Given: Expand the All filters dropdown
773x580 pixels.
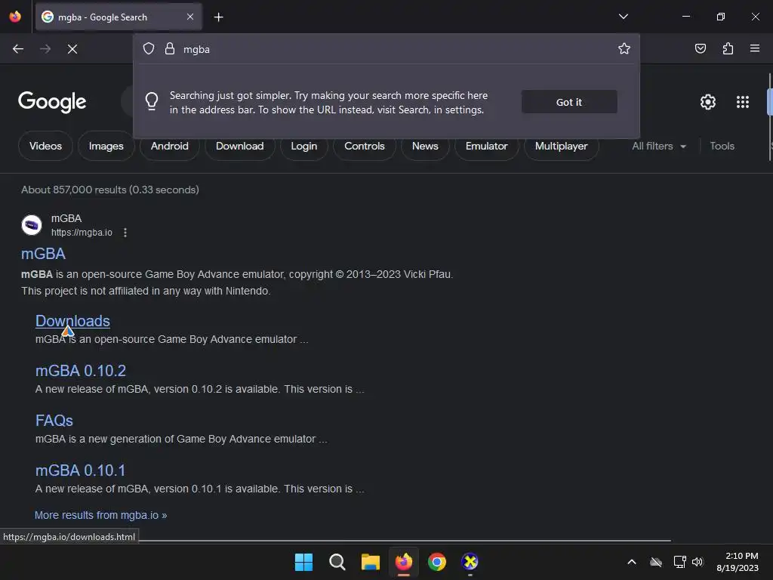Looking at the screenshot, I should click(x=658, y=146).
